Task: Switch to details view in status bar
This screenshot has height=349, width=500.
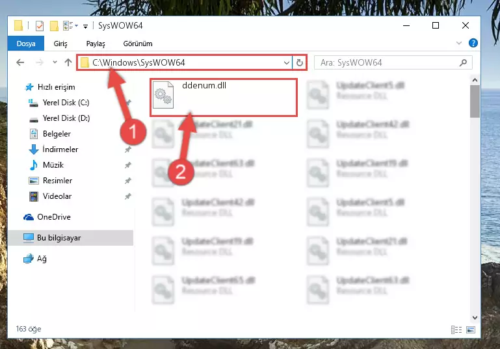Action: pyautogui.click(x=456, y=330)
